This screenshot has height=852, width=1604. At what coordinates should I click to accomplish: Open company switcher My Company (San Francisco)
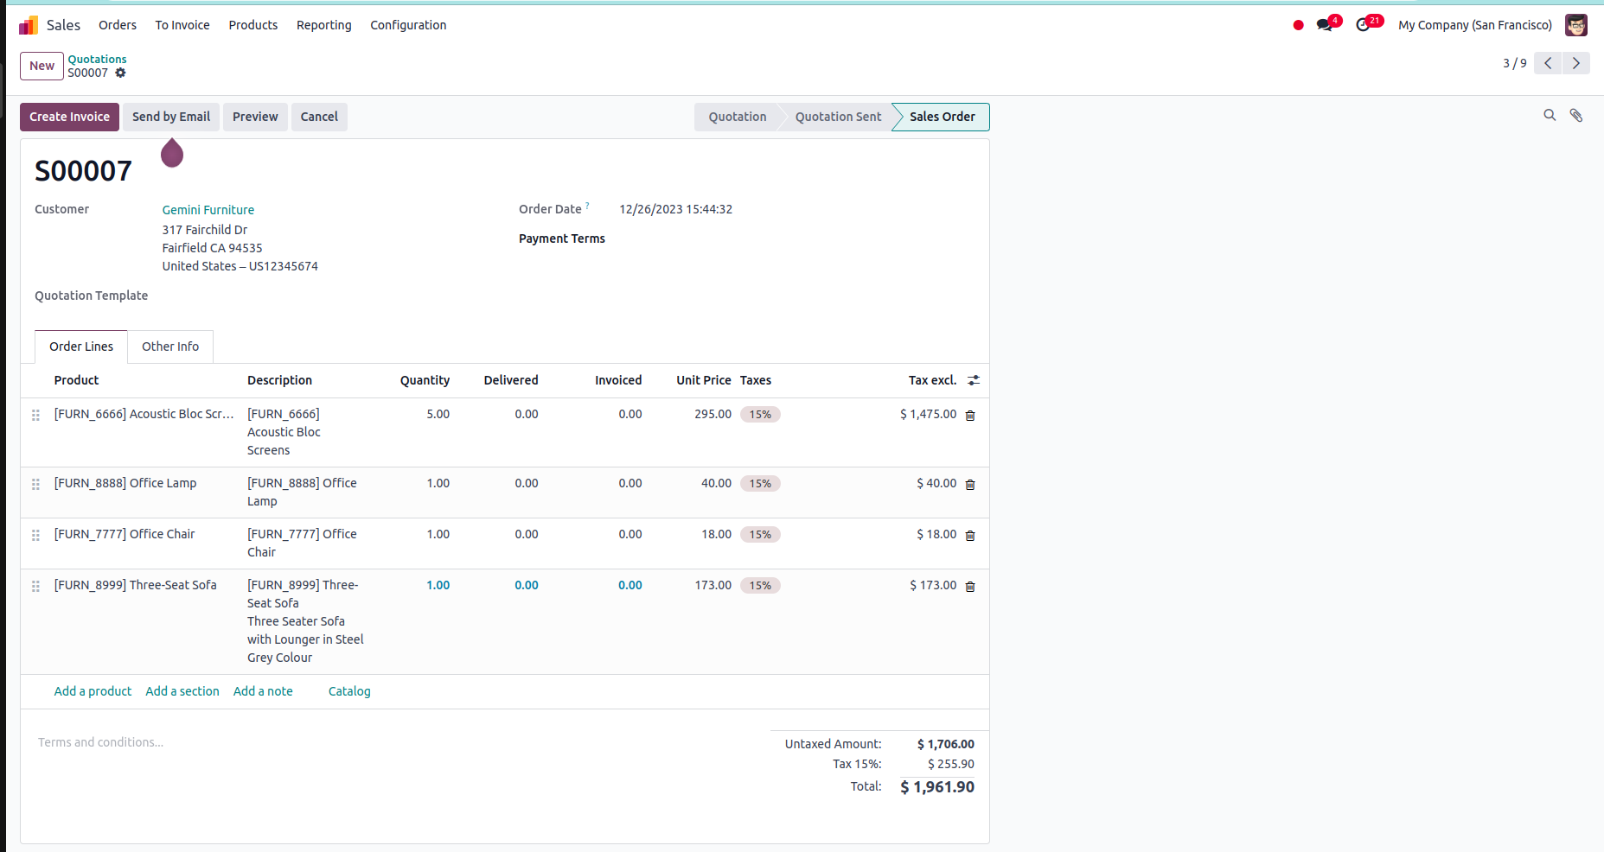click(1474, 25)
